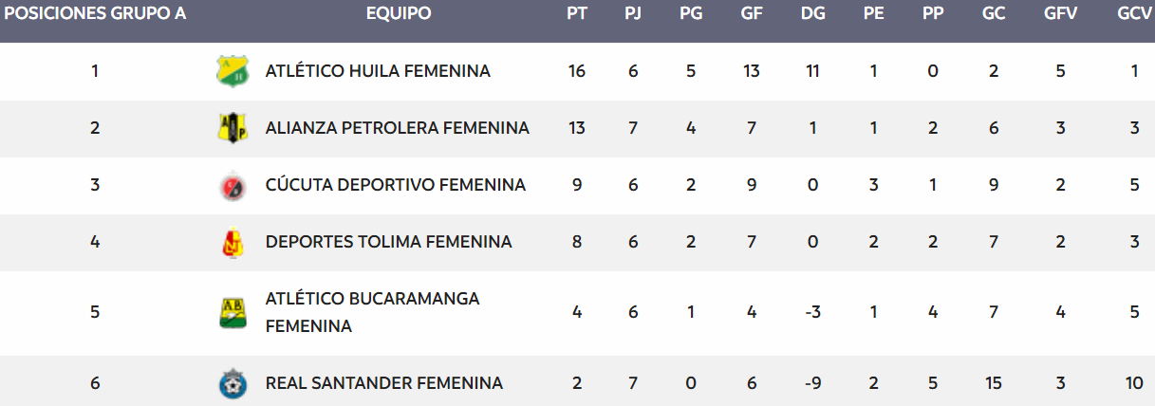Click the DG goal difference header

click(812, 14)
